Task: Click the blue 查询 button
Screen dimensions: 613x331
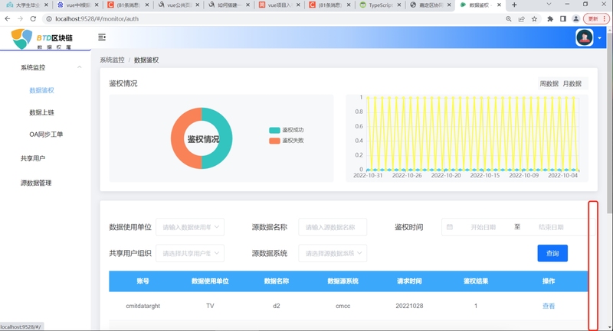Action: 552,254
